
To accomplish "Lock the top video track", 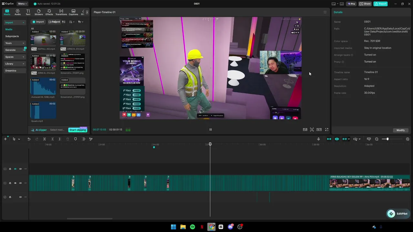I will tap(10, 169).
